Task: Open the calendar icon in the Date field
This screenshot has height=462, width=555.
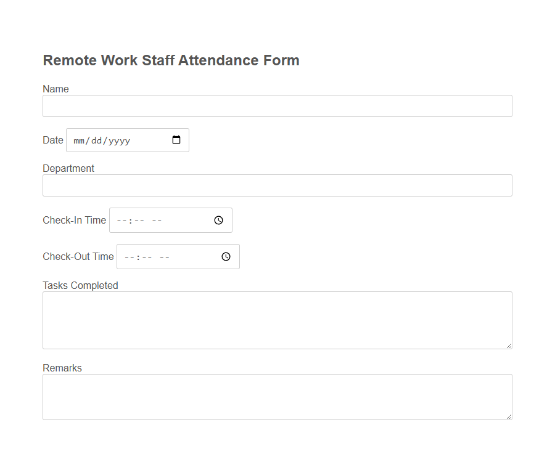Action: 177,140
